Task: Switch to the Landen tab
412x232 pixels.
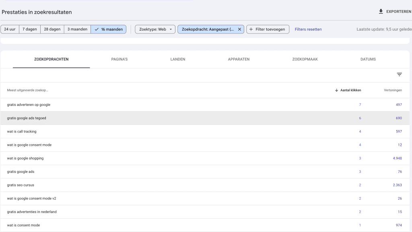Action: (177, 59)
